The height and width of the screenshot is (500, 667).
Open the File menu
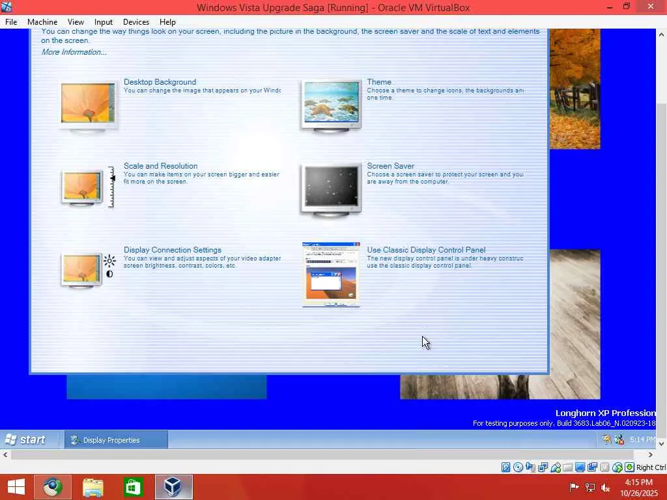click(11, 21)
